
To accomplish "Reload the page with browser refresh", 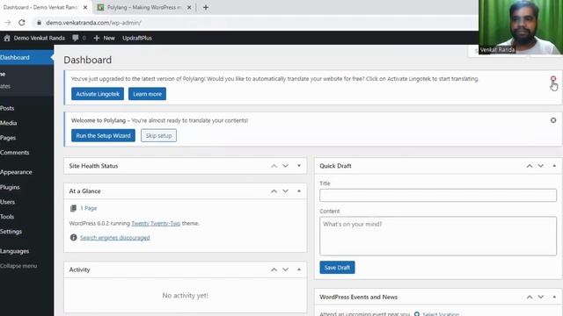I will pos(22,23).
